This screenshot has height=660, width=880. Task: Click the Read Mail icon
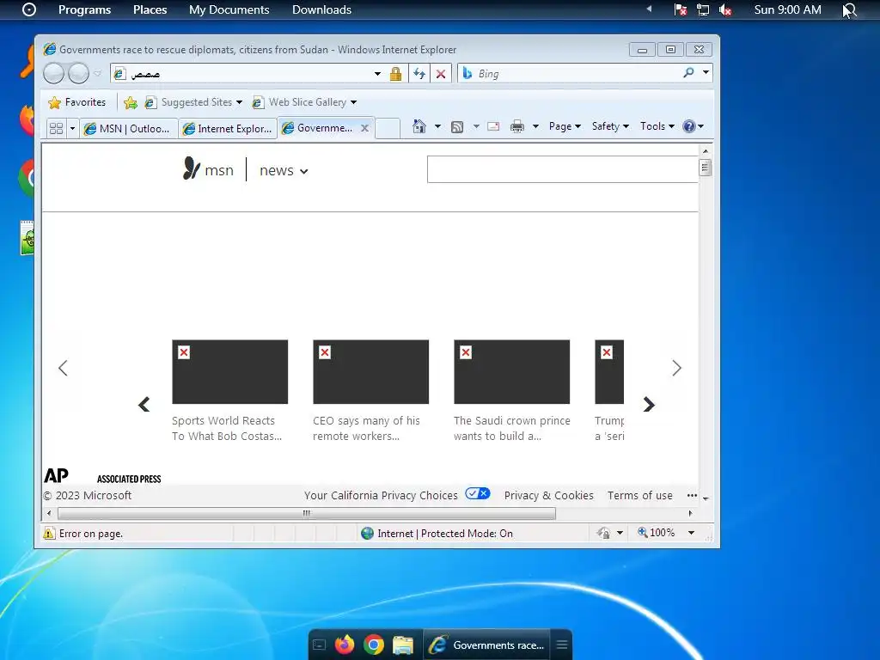pyautogui.click(x=493, y=126)
